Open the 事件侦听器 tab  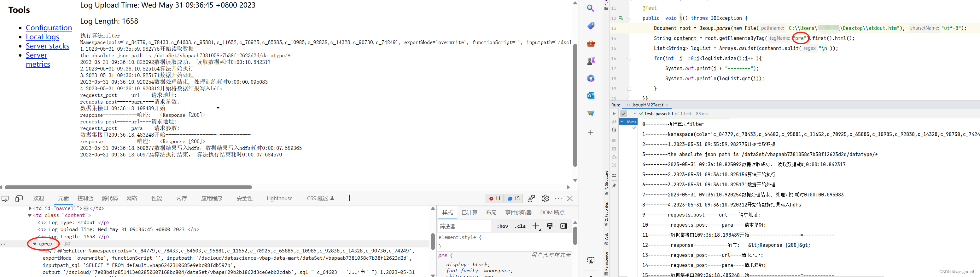518,212
